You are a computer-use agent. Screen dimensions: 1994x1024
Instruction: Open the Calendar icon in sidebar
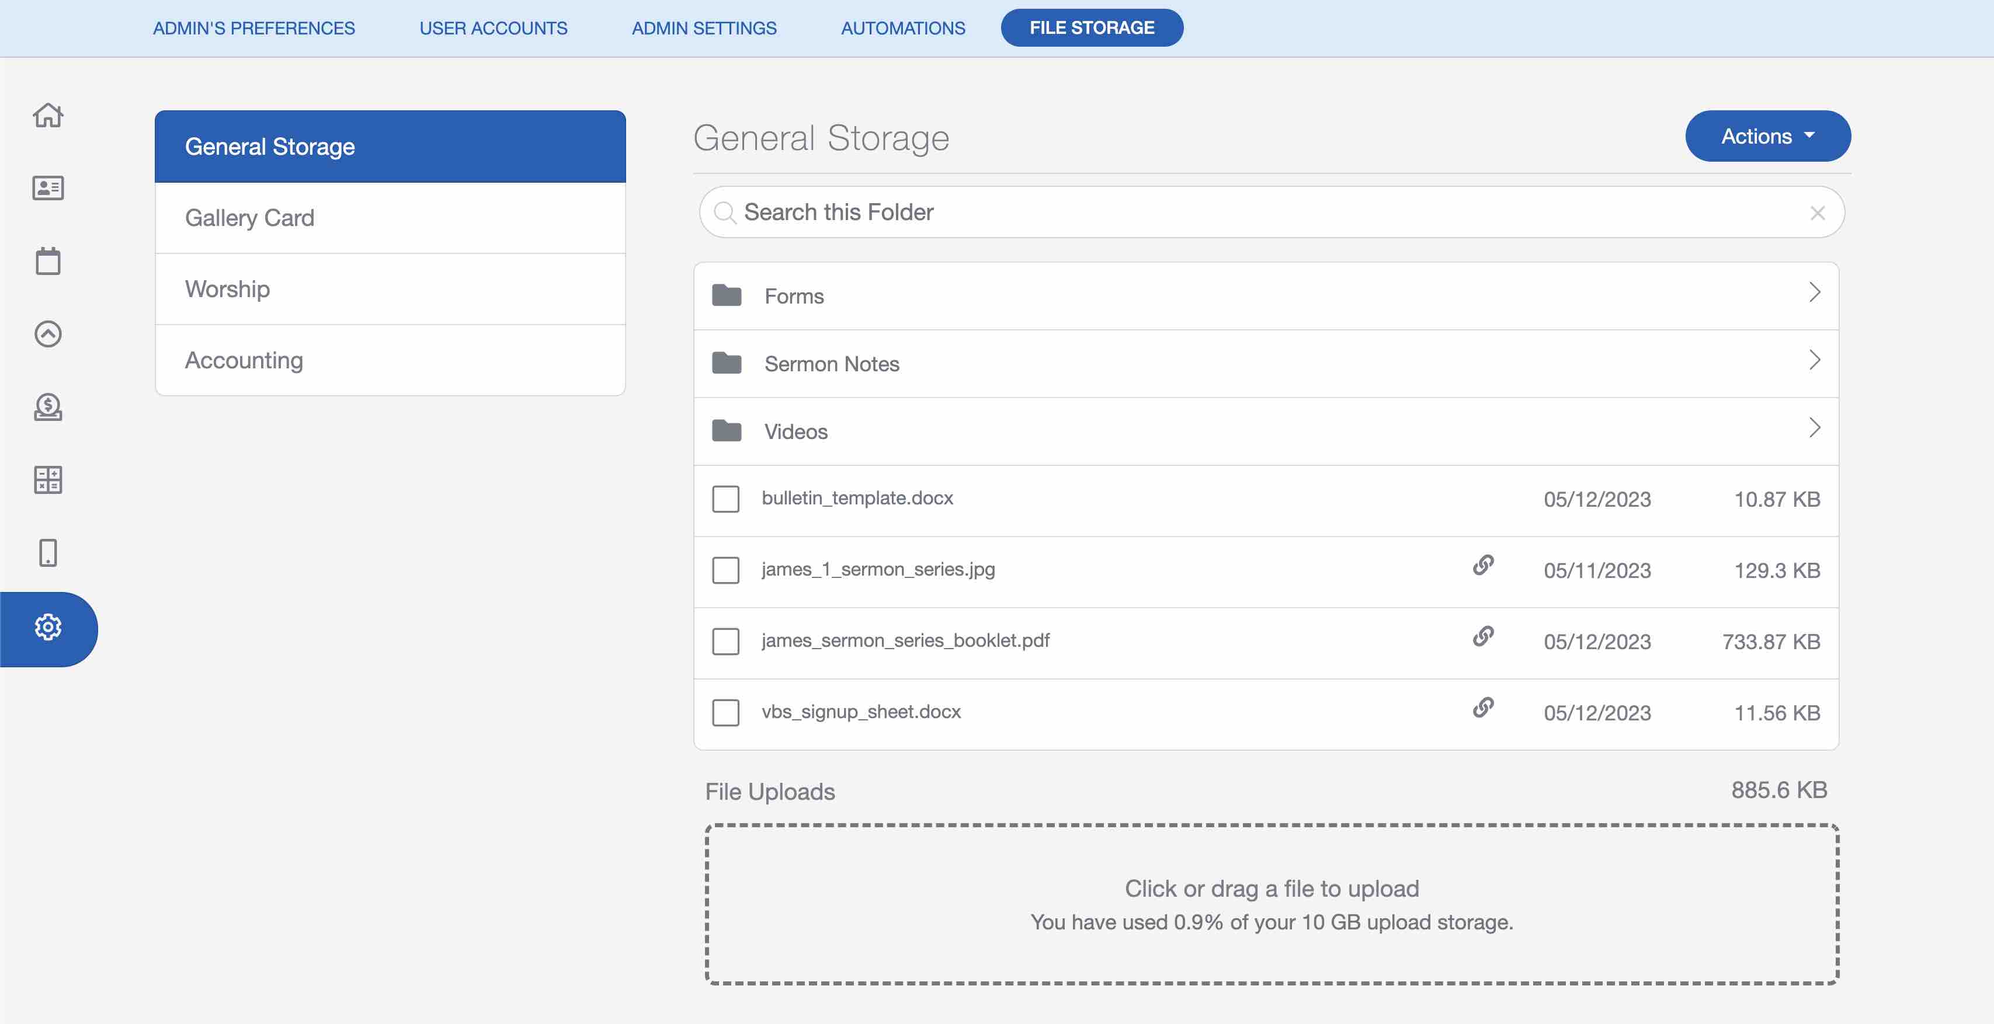(x=48, y=261)
